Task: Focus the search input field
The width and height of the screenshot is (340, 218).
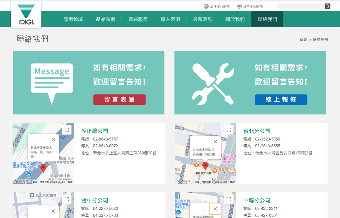Action: [300, 6]
